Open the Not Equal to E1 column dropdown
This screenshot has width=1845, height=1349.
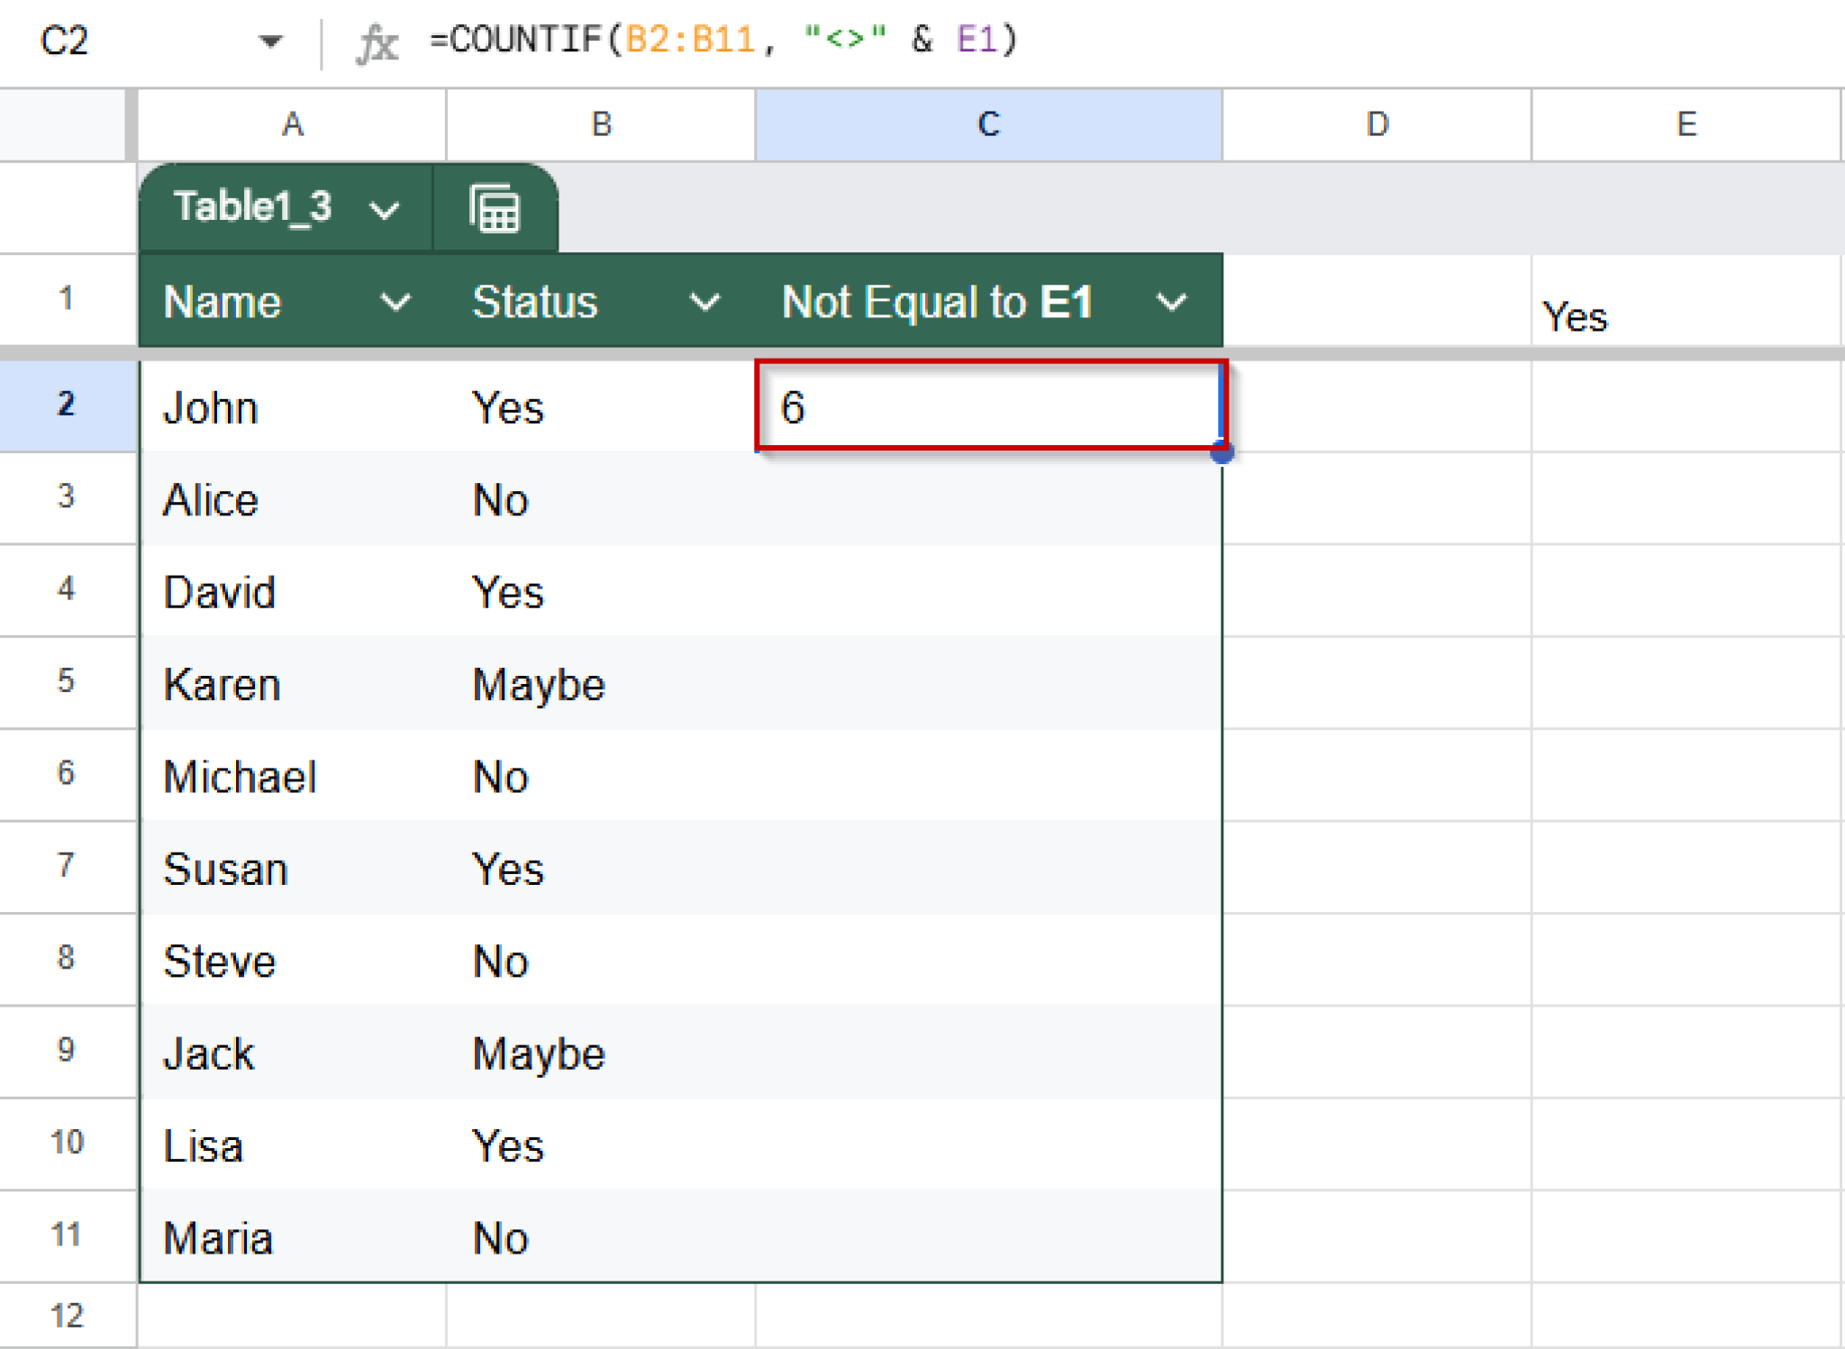click(x=1171, y=302)
